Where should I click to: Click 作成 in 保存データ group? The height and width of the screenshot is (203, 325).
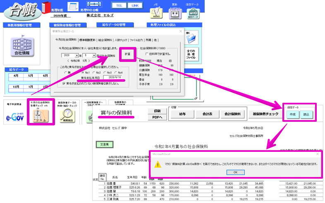pyautogui.click(x=293, y=114)
